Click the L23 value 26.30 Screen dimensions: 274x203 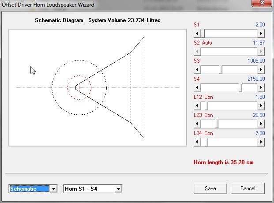[x=259, y=115]
